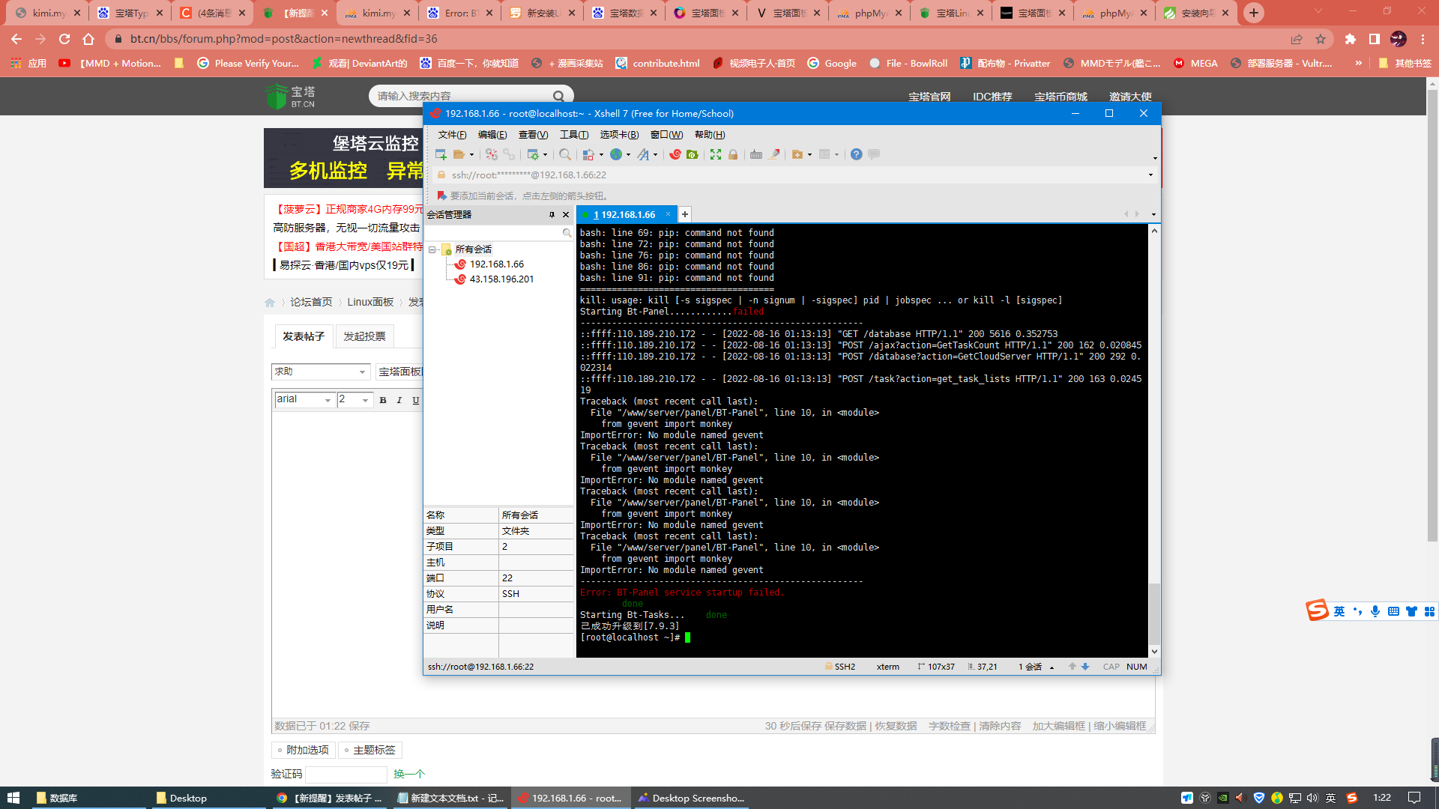Open the session properties gear icon
Screen dimensions: 1439x809
(x=533, y=154)
